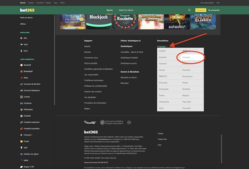Select the Basketball icon in sidebar
Image resolution: width=249 pixels, height=169 pixels.
22,72
